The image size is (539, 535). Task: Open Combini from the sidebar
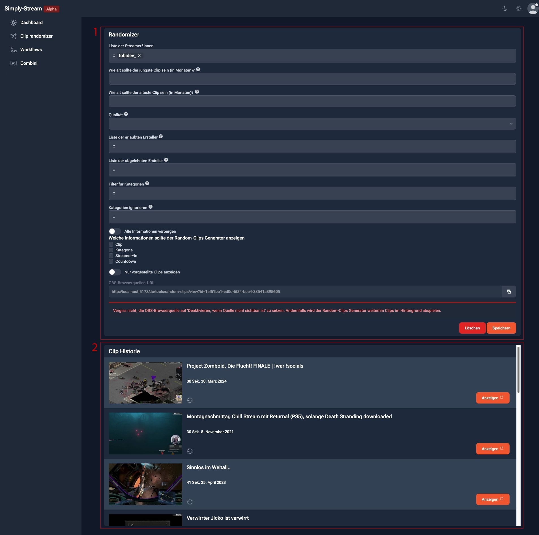pos(13,63)
